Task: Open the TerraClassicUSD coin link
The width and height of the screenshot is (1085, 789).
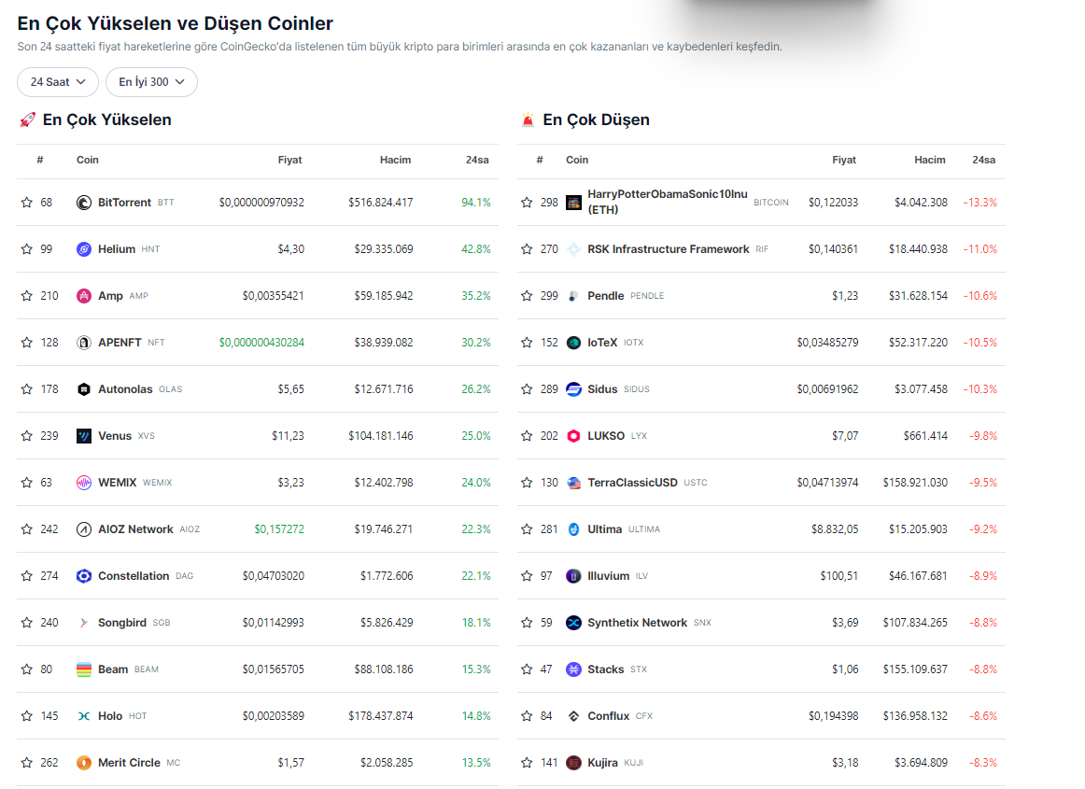Action: pos(632,483)
